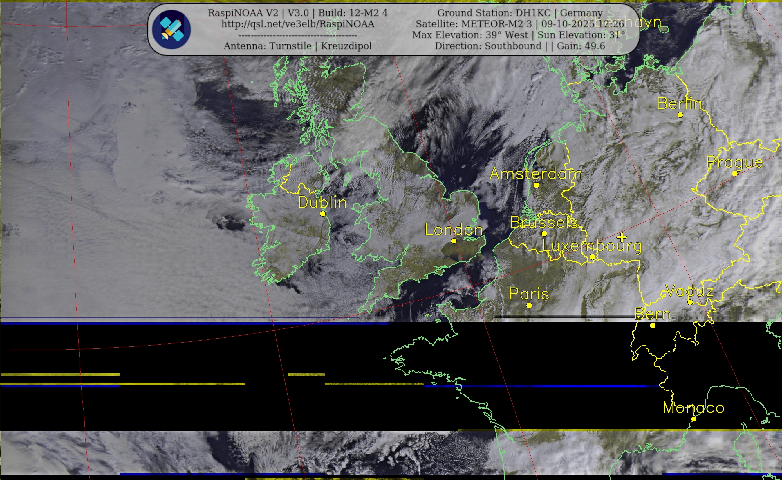782x480 pixels.
Task: Click the Bern city marker dot
Action: tap(653, 326)
